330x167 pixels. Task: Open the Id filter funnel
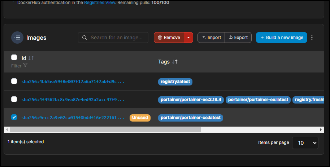tap(25, 65)
